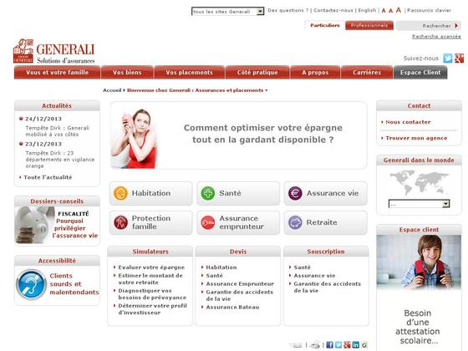Switch the site to English
This screenshot has height=351, width=468.
367,10
